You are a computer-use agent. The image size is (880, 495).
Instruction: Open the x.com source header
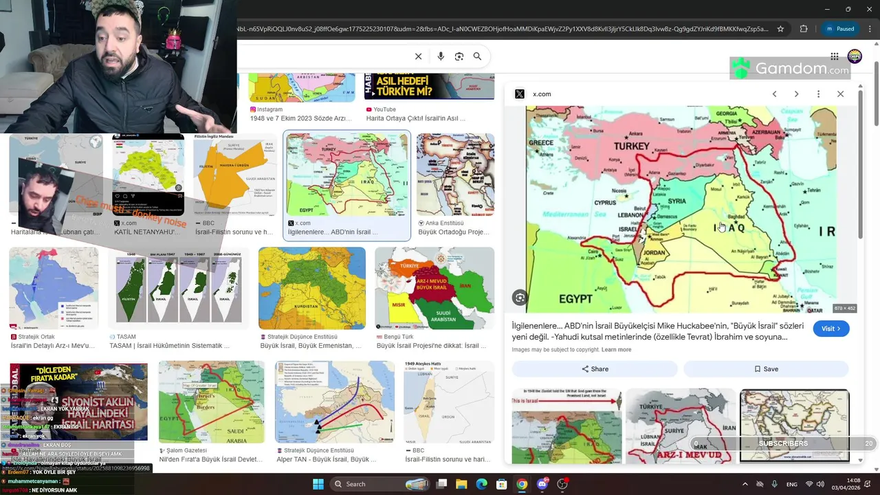(x=533, y=93)
